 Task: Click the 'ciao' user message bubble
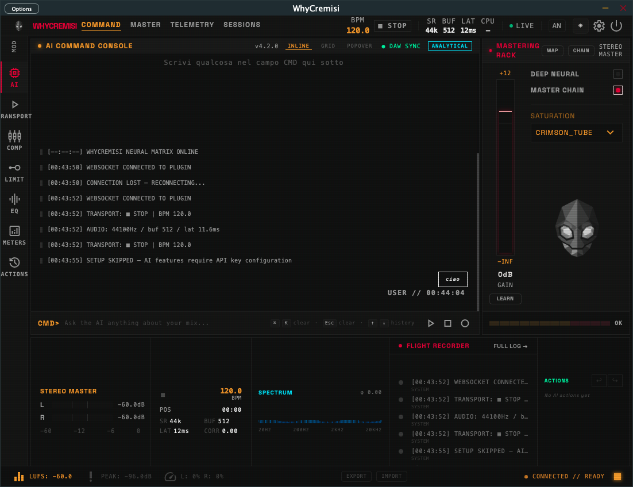[453, 279]
